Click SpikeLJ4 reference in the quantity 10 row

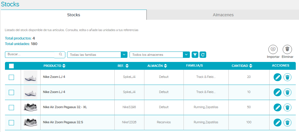pyautogui.click(x=129, y=92)
